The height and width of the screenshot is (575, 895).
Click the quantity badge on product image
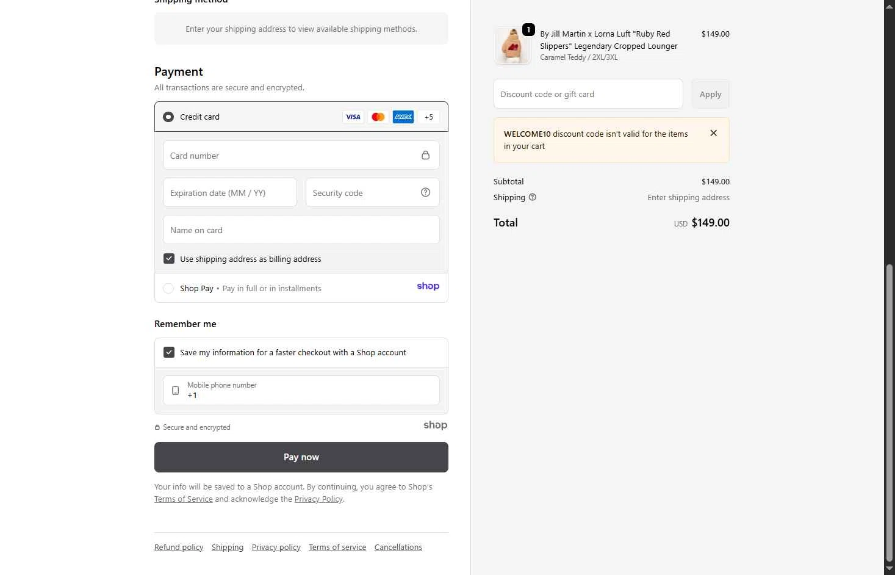(x=528, y=29)
